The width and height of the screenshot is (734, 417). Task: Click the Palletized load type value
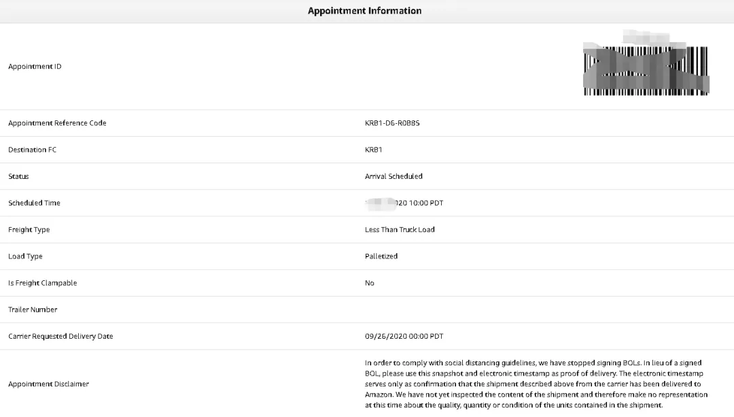point(381,256)
